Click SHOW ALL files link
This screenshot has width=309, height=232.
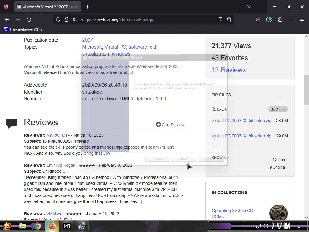click(221, 158)
